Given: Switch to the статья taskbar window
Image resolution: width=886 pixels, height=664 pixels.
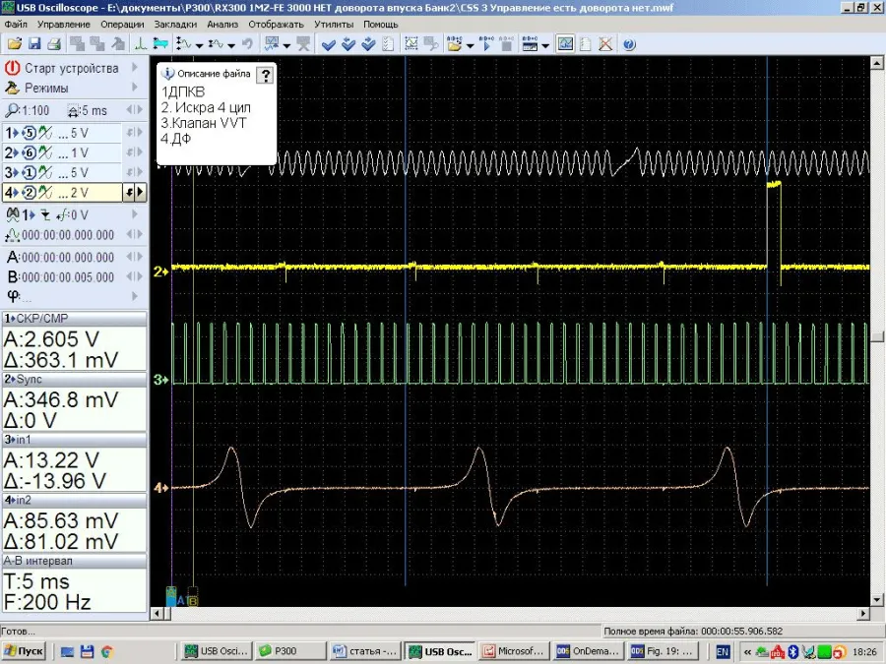Looking at the screenshot, I should [365, 651].
